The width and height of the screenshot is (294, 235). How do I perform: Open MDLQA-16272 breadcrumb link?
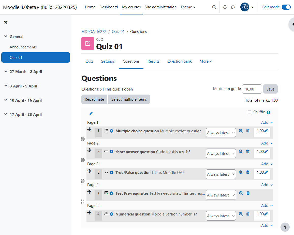(94, 32)
